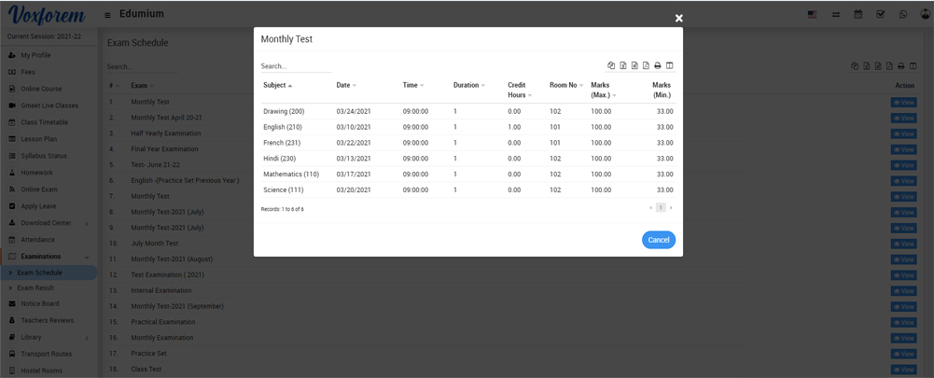Click the Cancel button
The height and width of the screenshot is (378, 934).
[x=658, y=240]
